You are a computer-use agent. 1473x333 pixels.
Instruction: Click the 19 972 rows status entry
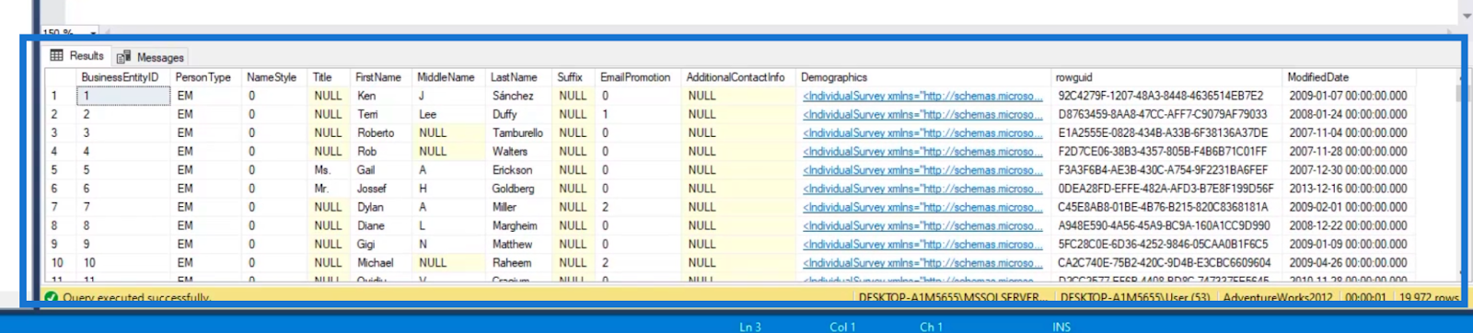tap(1429, 298)
